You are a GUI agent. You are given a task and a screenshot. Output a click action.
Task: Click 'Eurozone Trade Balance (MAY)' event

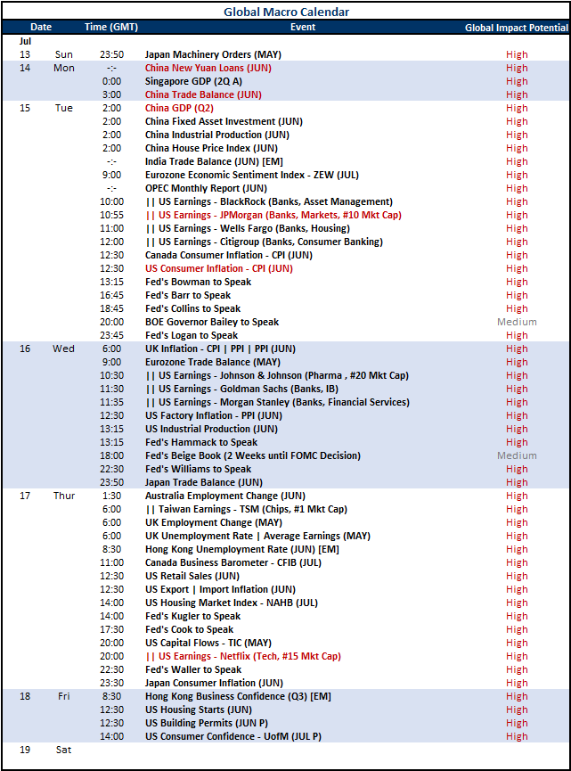213,362
